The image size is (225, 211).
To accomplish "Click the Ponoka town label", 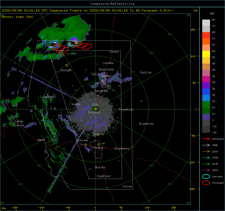I will point(114,52).
